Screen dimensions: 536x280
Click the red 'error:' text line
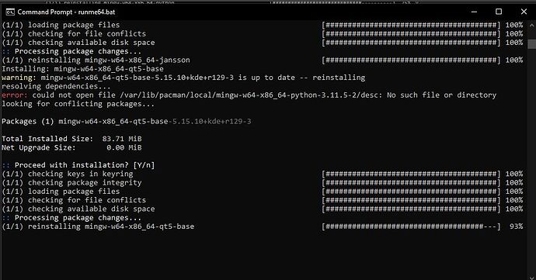(249, 95)
